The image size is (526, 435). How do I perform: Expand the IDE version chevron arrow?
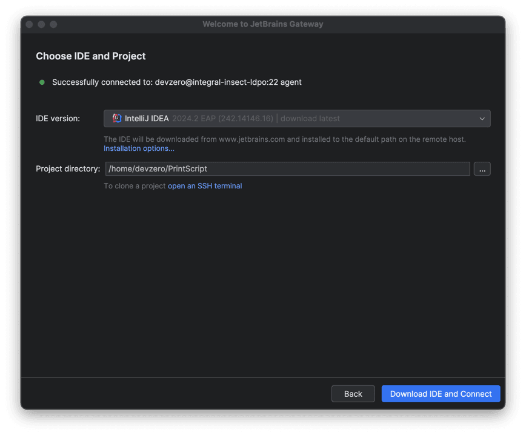click(x=482, y=119)
